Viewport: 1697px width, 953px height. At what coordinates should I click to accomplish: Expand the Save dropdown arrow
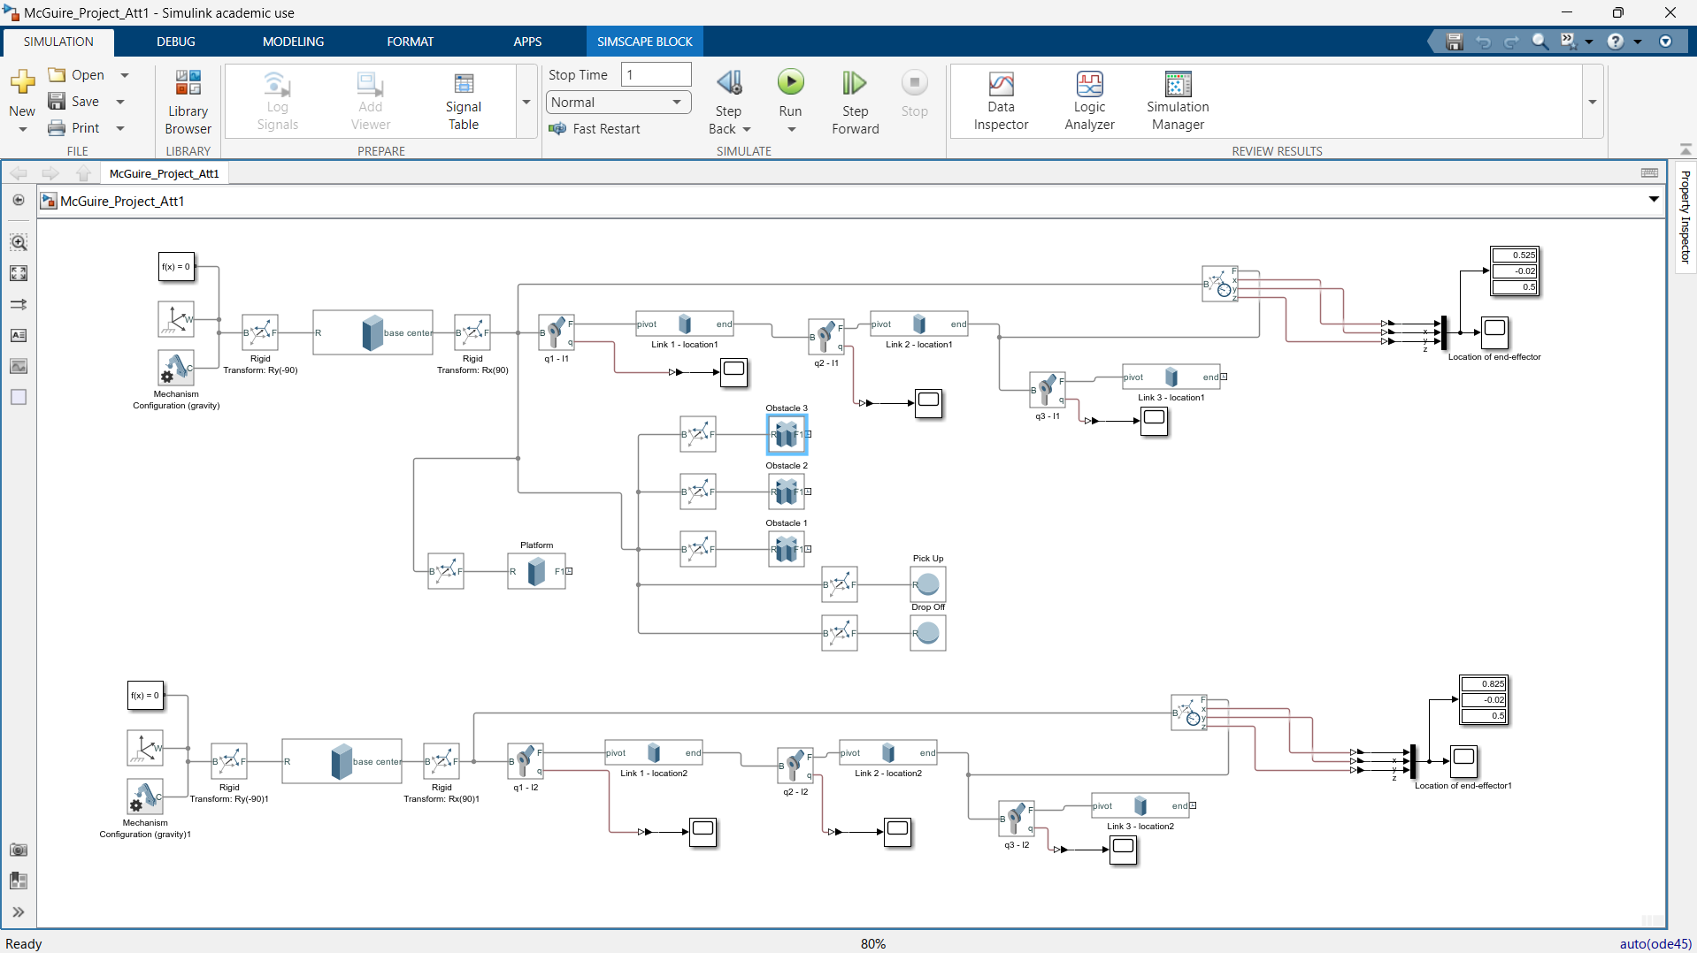120,102
